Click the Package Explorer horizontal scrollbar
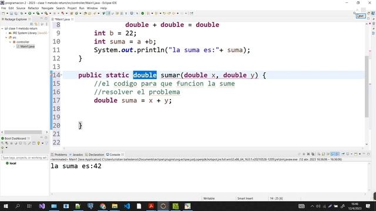The height and width of the screenshot is (211, 376). [x=23, y=132]
